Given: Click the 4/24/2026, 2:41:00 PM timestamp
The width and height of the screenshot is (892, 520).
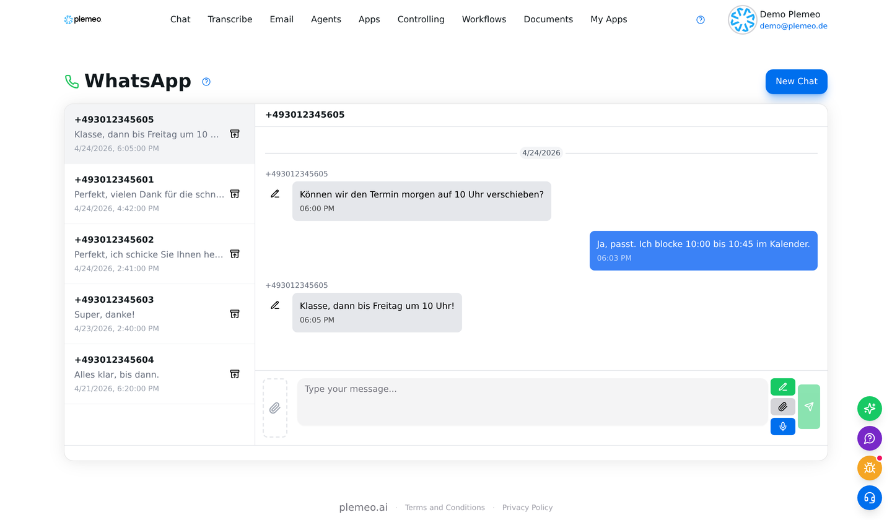Looking at the screenshot, I should 116,269.
